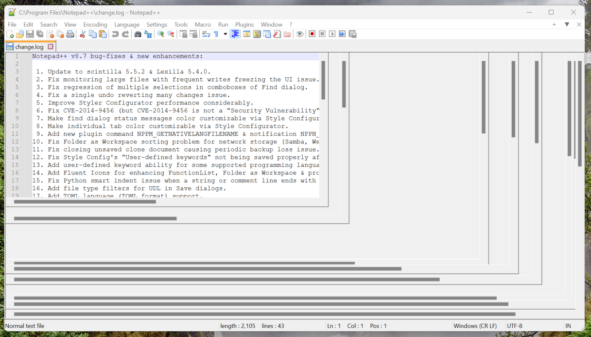Toggle synchronized vertical scrolling
The height and width of the screenshot is (337, 591).
pos(183,34)
